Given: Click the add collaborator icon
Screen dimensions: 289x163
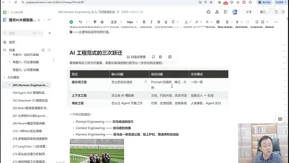Looking at the screenshot, I should (x=217, y=12).
